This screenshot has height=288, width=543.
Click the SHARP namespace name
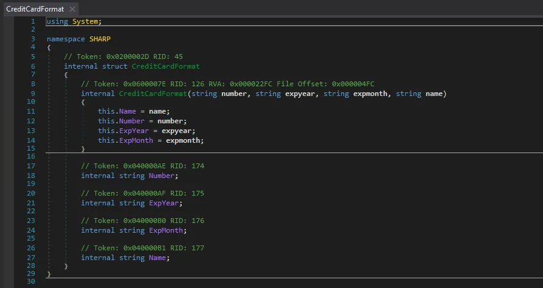point(100,39)
